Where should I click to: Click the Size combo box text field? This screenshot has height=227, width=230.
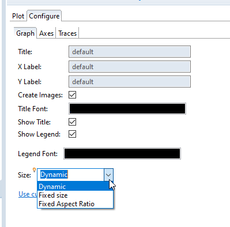[71, 175]
